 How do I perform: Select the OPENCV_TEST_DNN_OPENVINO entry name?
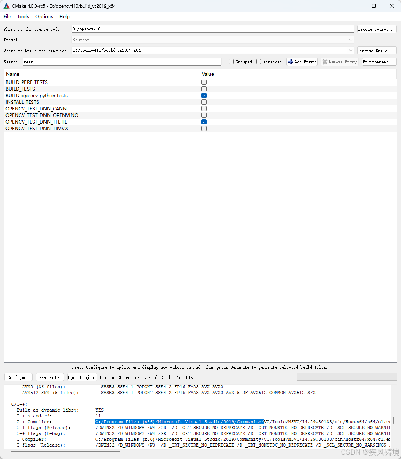(42, 115)
